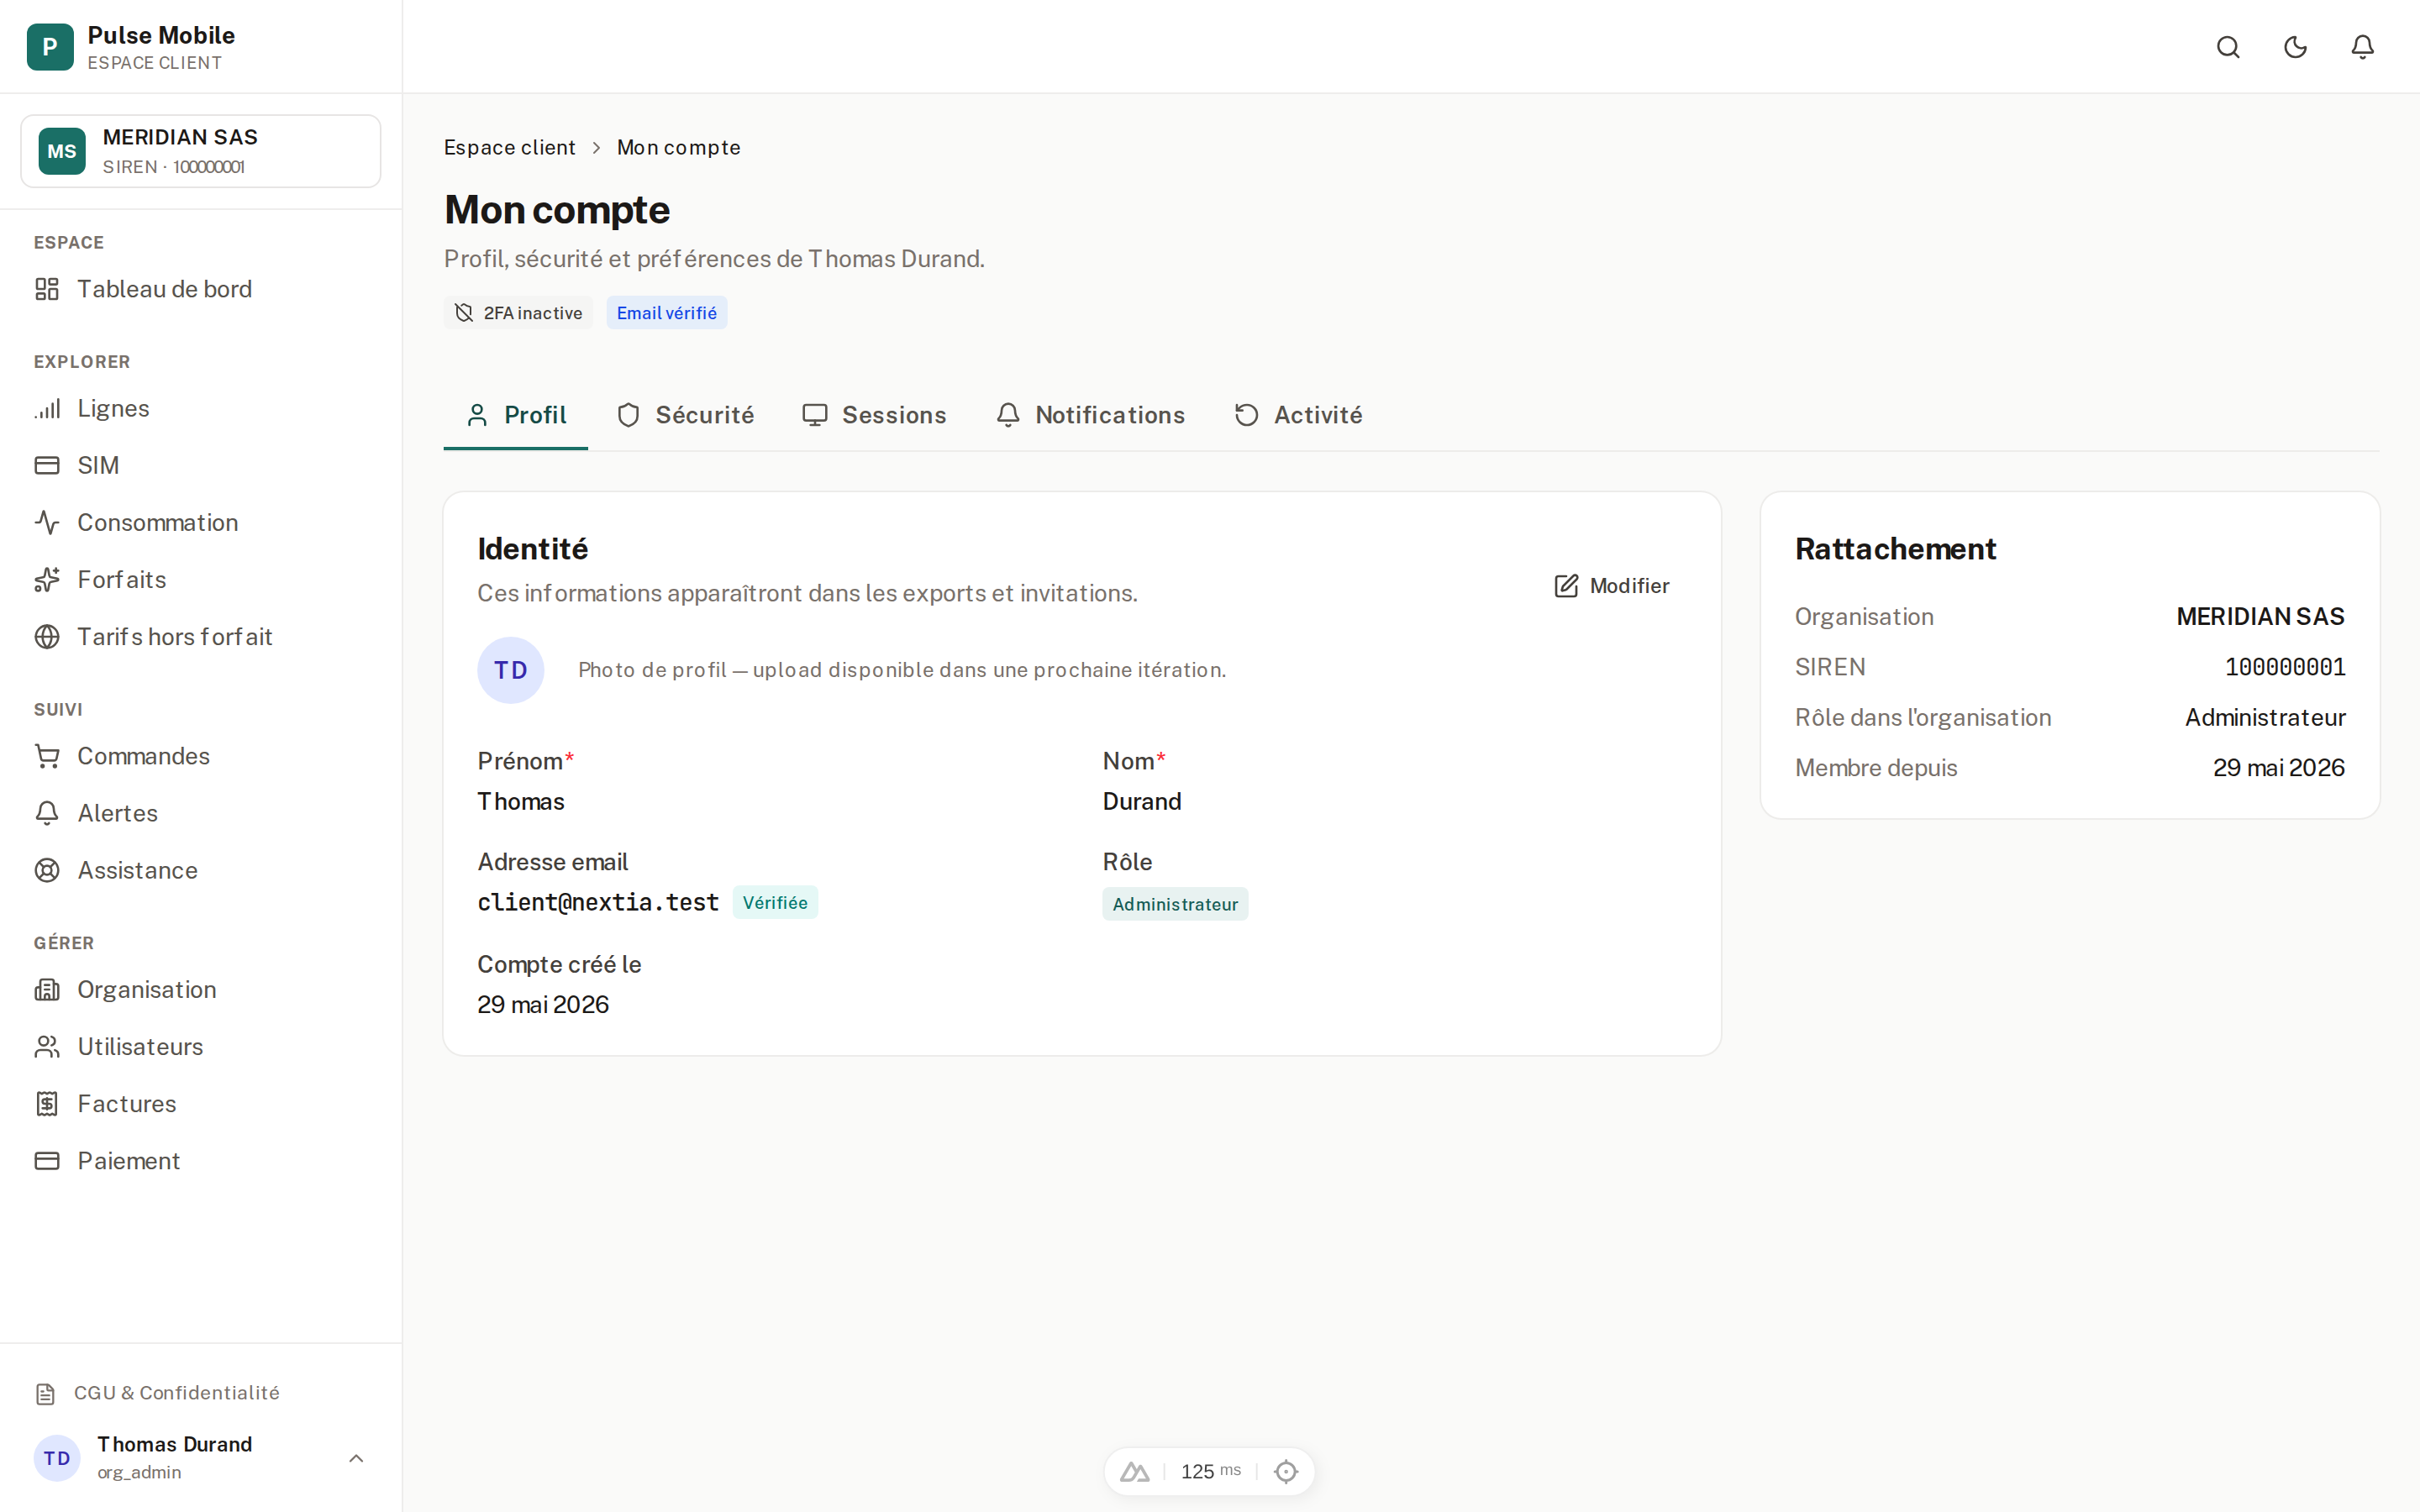Toggle dark mode with the moon icon
Screen dimensions: 2420x1512
pyautogui.click(x=2295, y=47)
